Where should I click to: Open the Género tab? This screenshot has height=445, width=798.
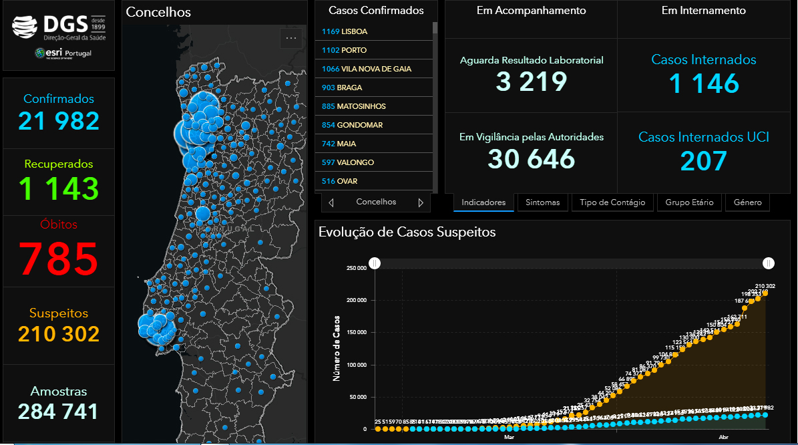point(748,202)
